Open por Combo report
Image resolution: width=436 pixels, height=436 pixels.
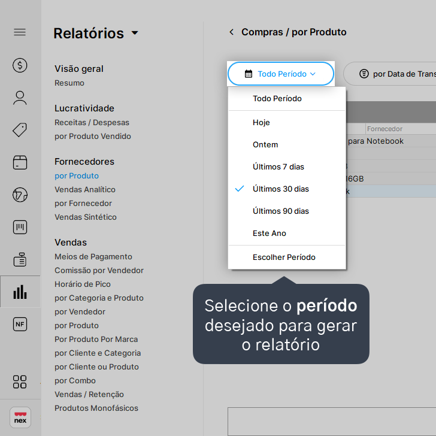point(75,381)
